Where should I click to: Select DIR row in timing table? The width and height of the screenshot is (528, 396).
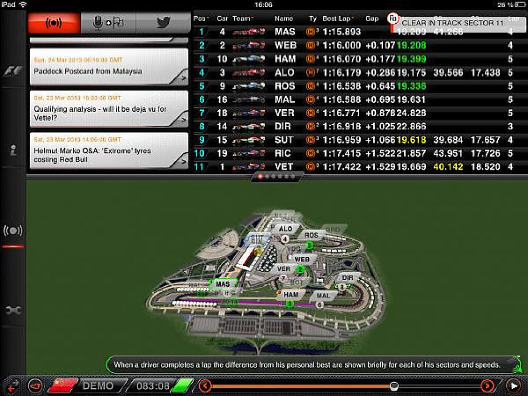pyautogui.click(x=360, y=126)
